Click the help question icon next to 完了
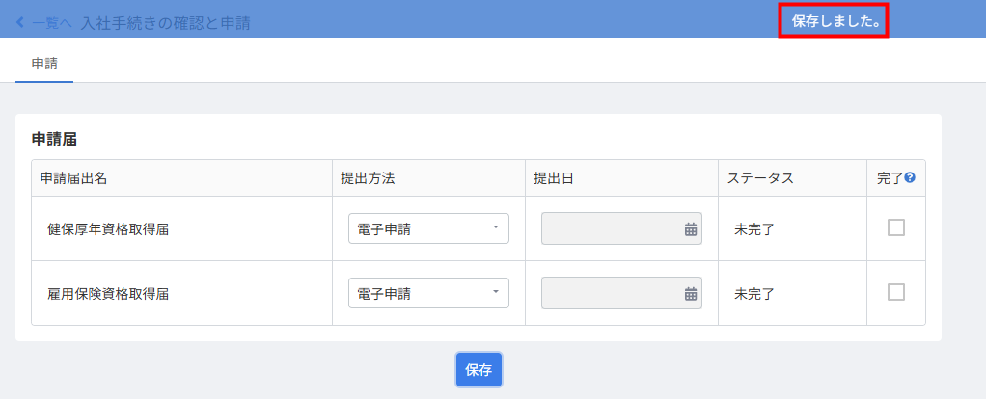Viewport: 986px width, 399px height. tap(909, 178)
